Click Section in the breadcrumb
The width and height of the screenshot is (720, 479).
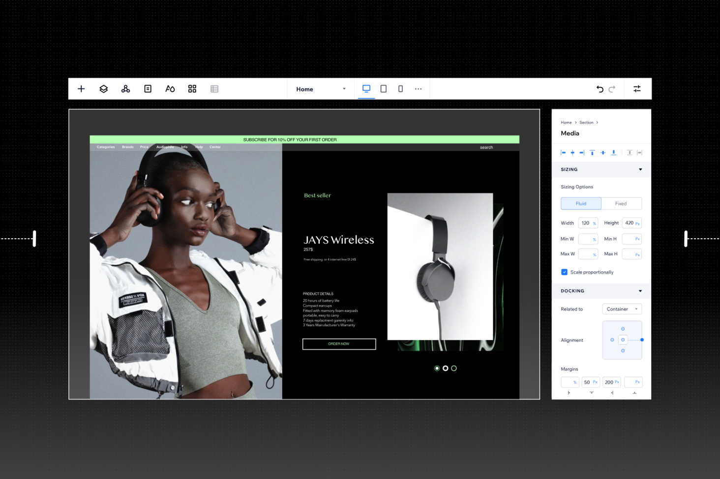click(x=586, y=123)
